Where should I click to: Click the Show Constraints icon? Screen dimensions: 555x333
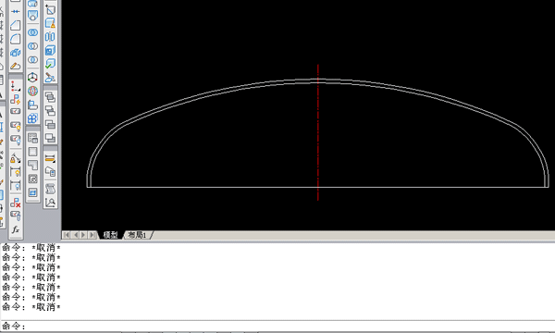15,112
